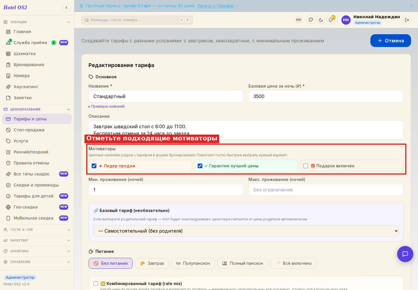The width and height of the screenshot is (418, 290).
Task: Click the lightning icon in trial banner
Action: coord(81,6)
